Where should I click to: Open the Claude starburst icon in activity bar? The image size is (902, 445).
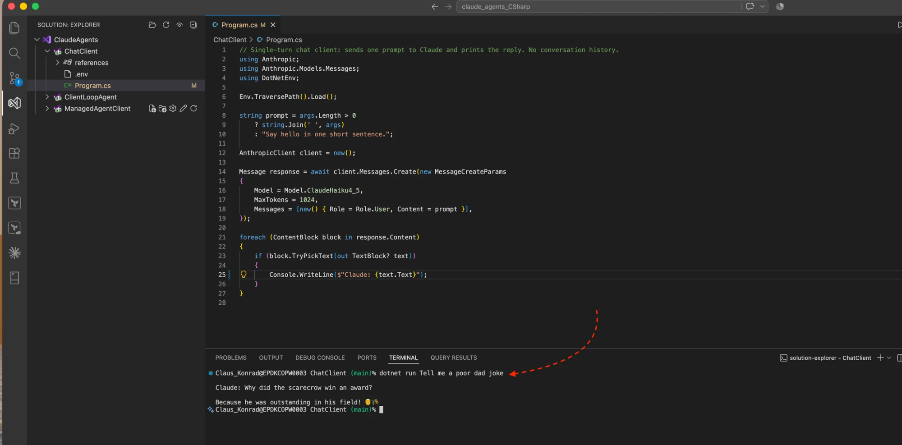click(14, 253)
